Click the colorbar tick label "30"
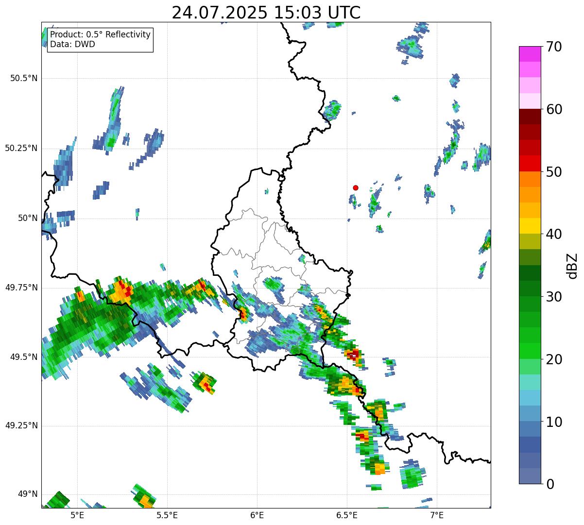The height and width of the screenshot is (525, 584). pos(553,297)
